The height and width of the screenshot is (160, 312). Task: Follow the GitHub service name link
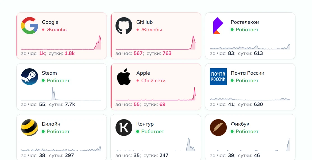pos(144,22)
